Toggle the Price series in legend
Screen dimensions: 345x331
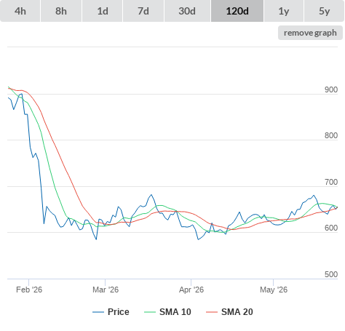pyautogui.click(x=119, y=312)
